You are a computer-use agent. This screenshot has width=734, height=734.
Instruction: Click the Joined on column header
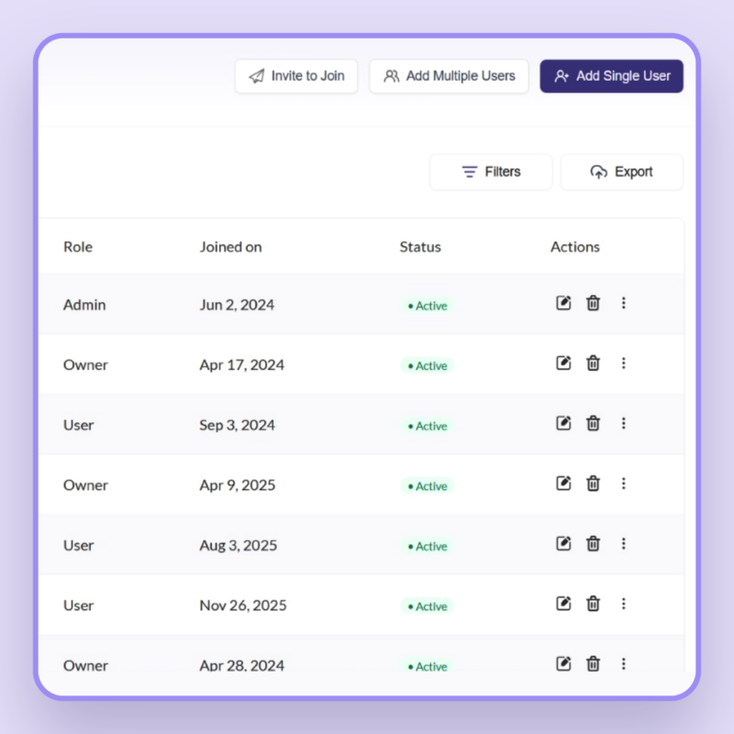tap(230, 247)
